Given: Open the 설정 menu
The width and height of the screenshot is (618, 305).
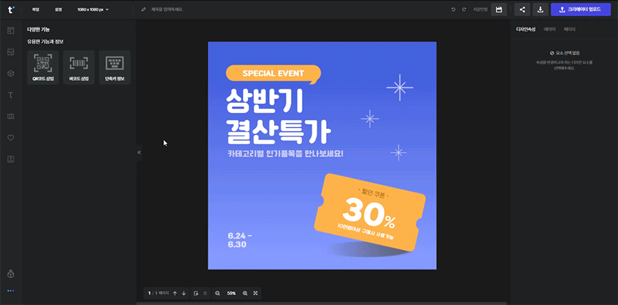Looking at the screenshot, I should 58,10.
